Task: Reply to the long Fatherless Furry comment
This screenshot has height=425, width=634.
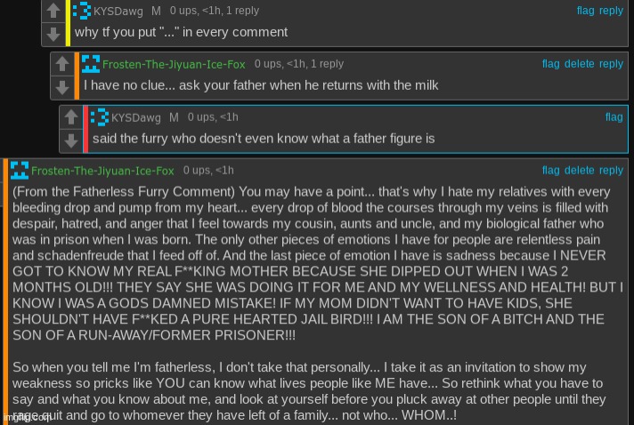Action: [x=611, y=171]
